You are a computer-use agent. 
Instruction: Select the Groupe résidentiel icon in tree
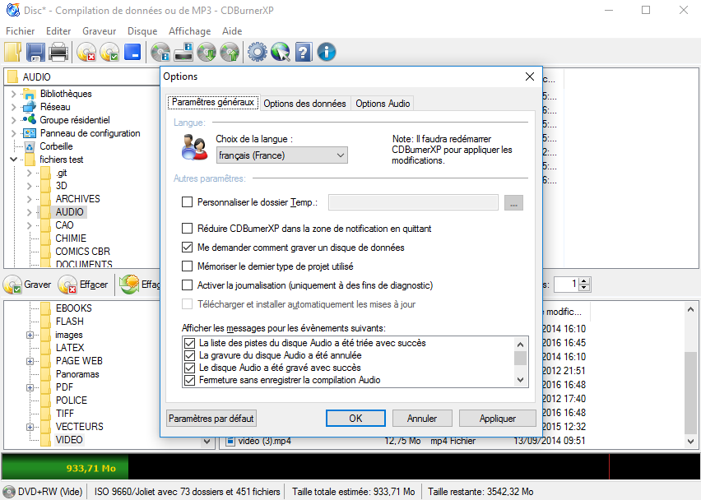pyautogui.click(x=30, y=120)
